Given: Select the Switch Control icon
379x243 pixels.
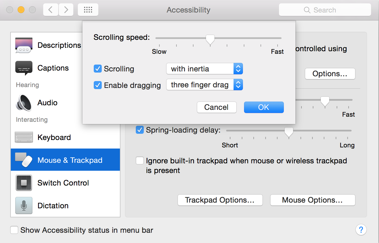Looking at the screenshot, I should 24,183.
